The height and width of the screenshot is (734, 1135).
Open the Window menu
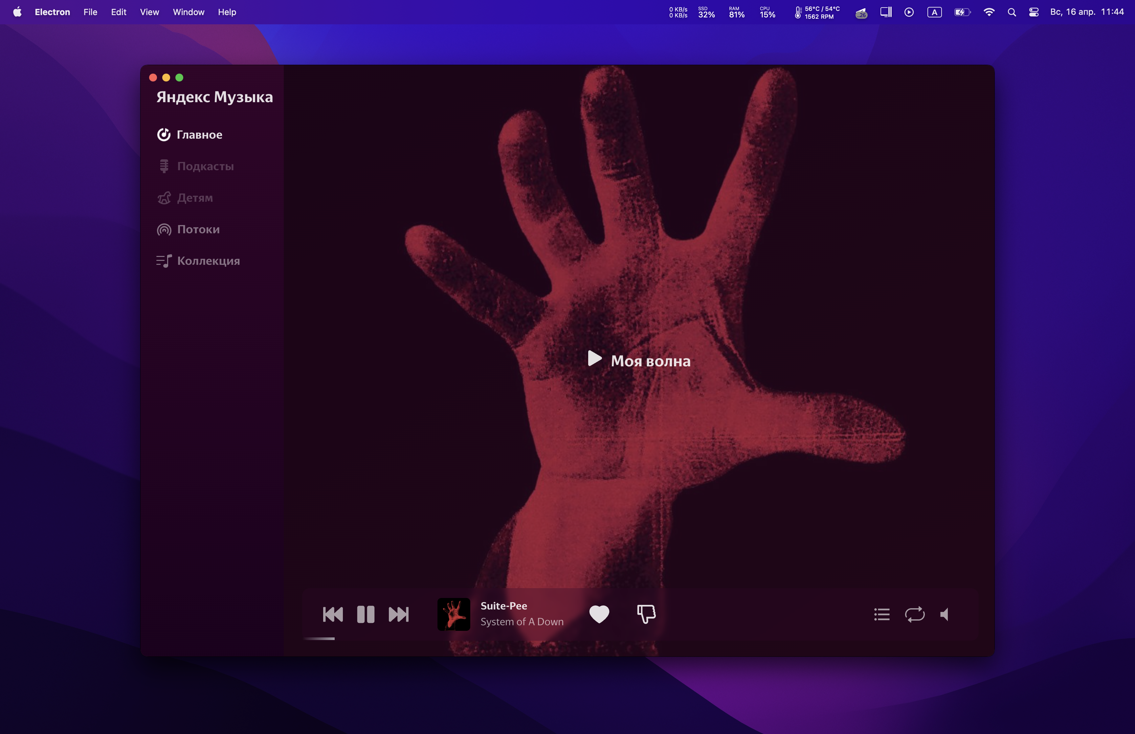point(188,12)
